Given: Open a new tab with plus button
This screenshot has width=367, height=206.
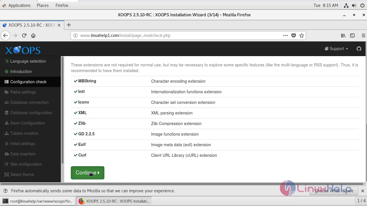Looking at the screenshot, I should tap(69, 25).
